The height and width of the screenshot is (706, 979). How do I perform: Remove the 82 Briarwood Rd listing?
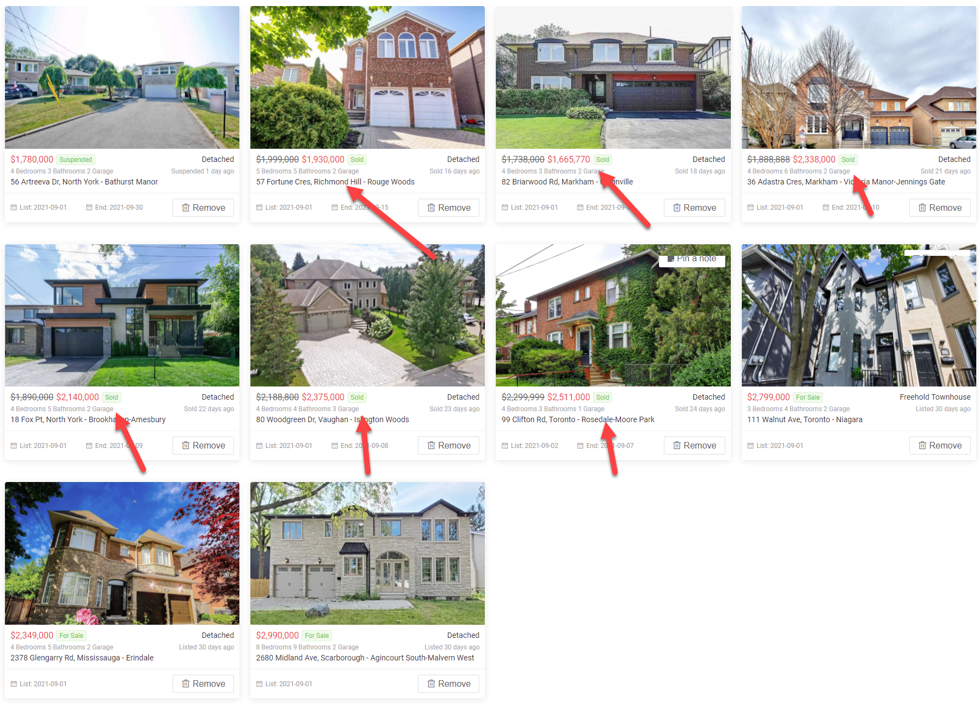tap(694, 208)
